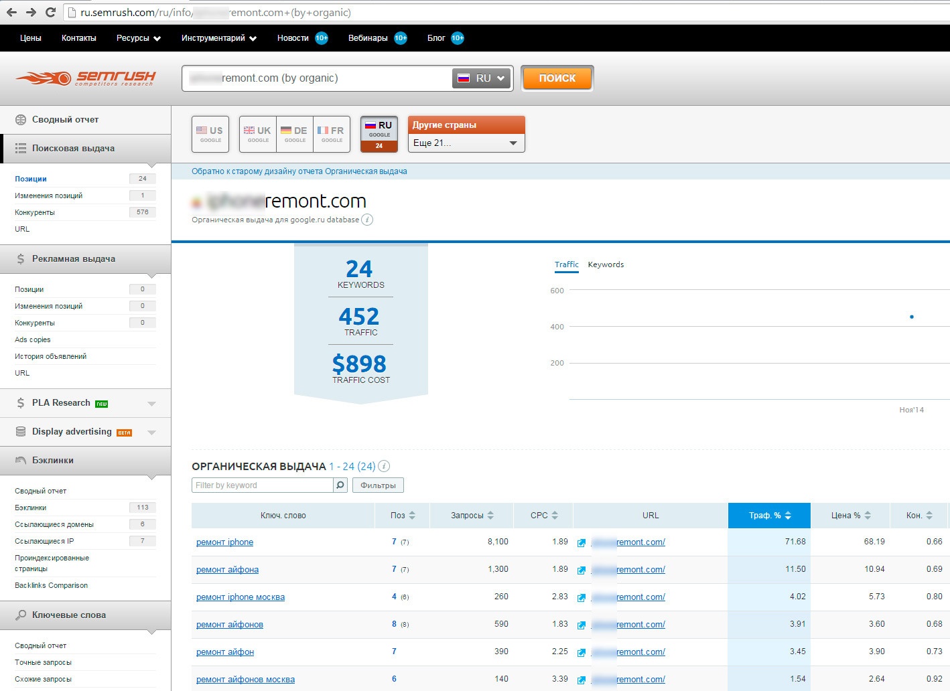Viewport: 950px width, 691px height.
Task: Open the keyword link ремонт iphone
Action: click(224, 542)
